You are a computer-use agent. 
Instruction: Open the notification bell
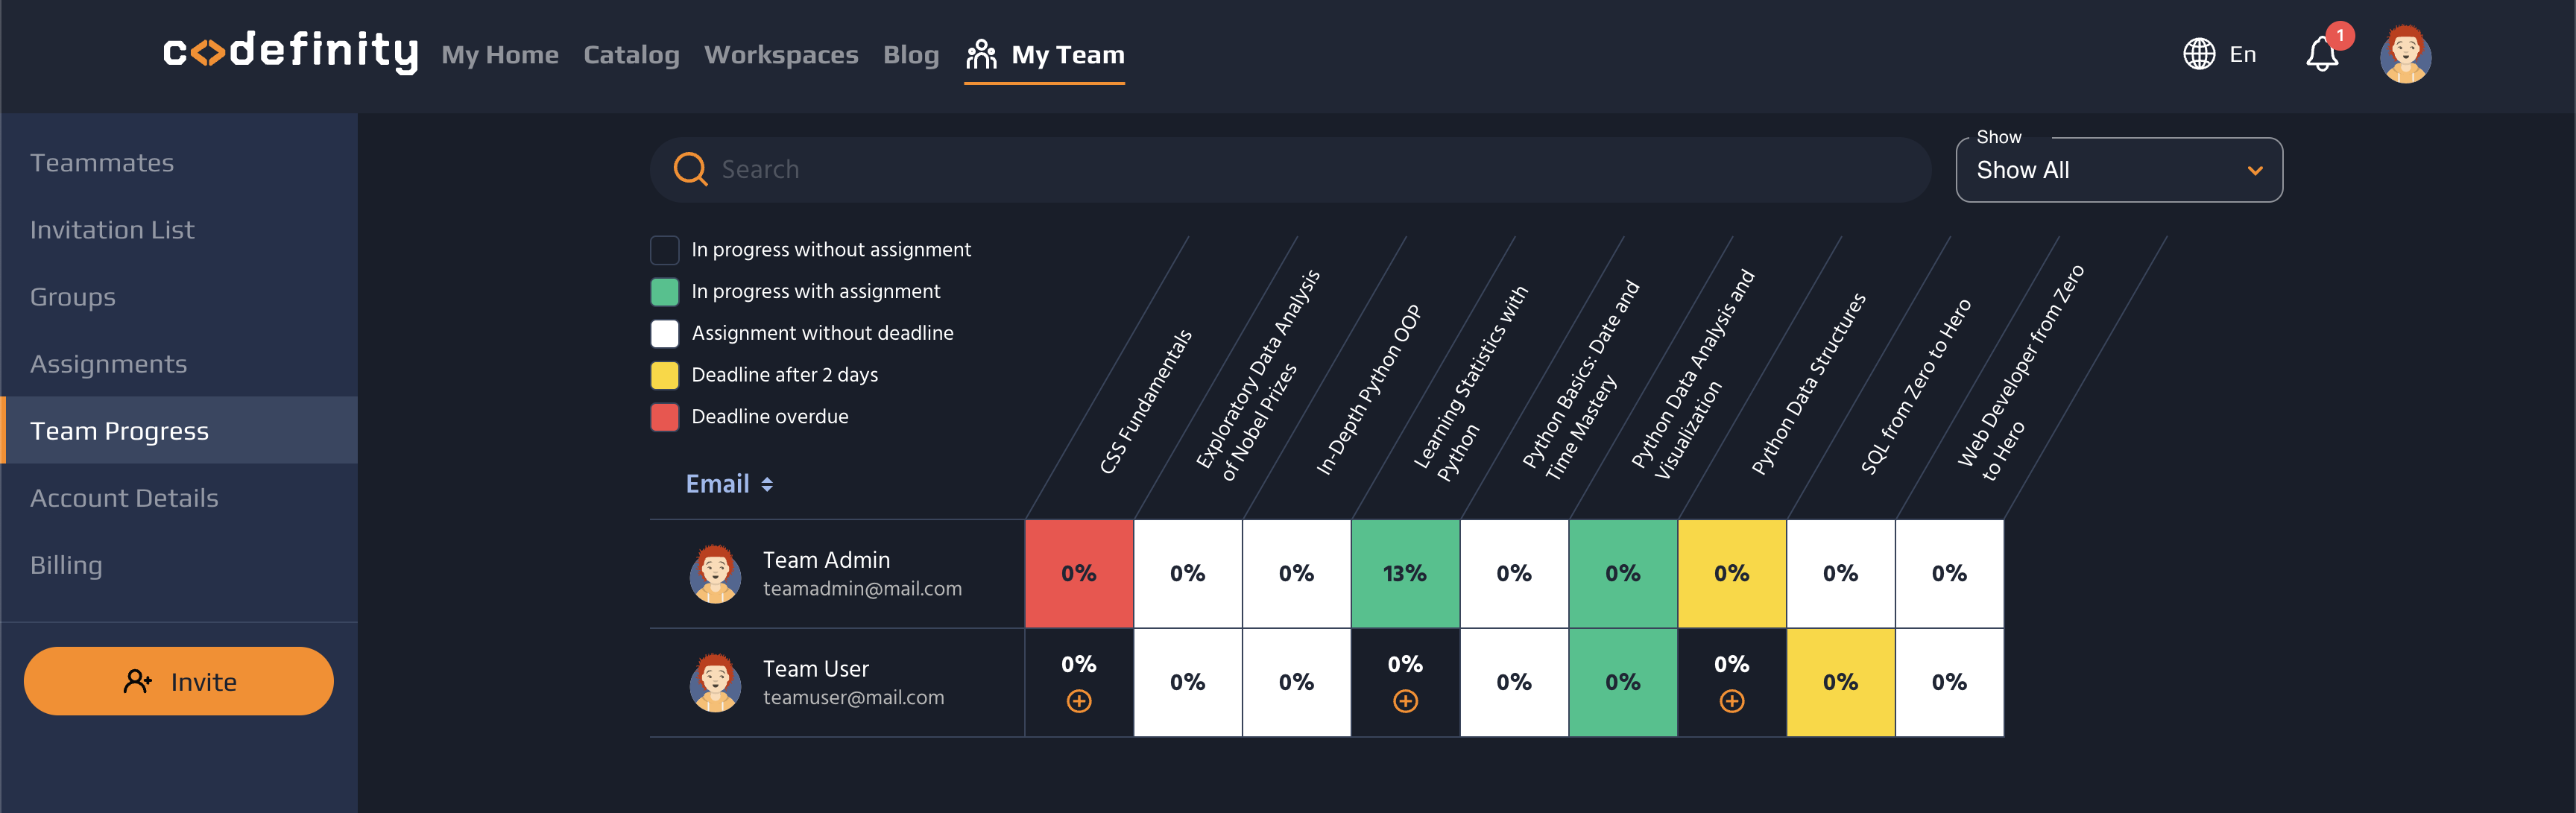pos(2322,54)
